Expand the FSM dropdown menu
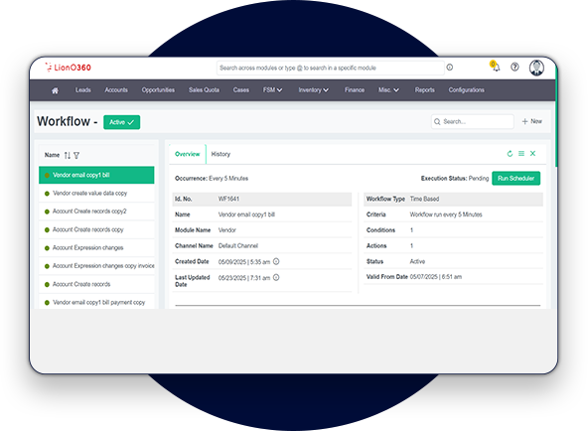588x431 pixels. 272,90
